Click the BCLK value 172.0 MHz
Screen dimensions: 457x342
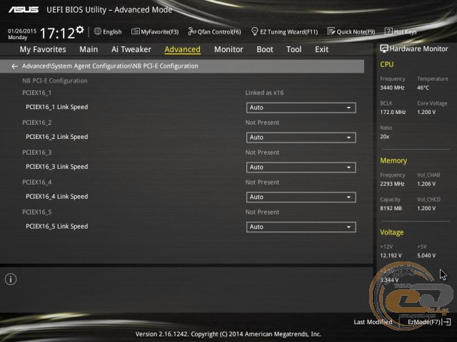coord(393,113)
